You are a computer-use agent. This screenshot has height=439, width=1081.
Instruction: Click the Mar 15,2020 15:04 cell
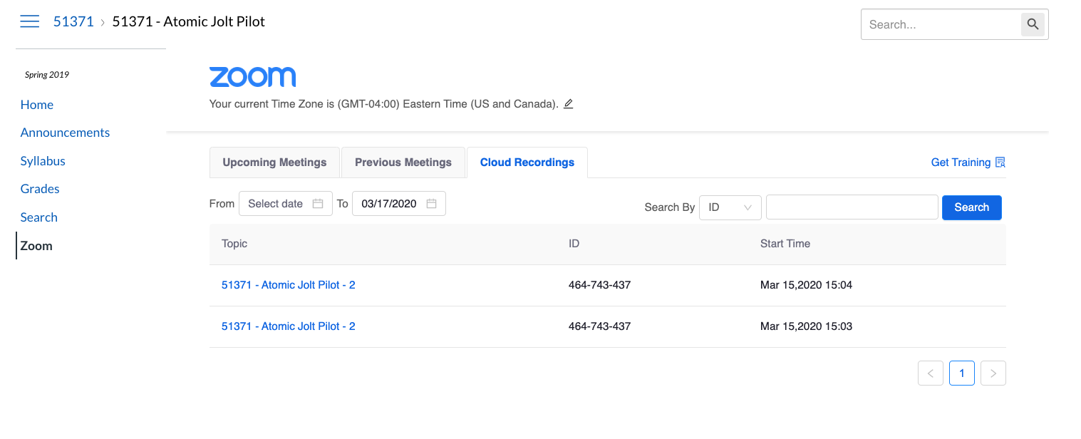click(x=806, y=285)
